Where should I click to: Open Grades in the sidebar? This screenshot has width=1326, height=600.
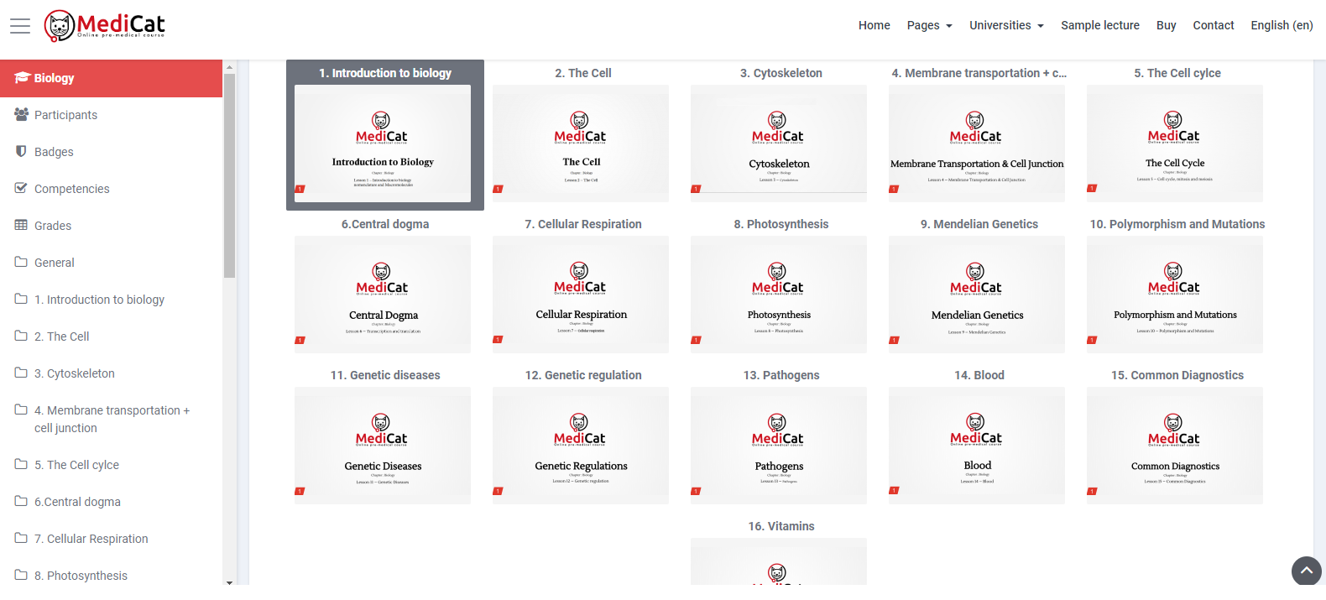click(x=111, y=226)
